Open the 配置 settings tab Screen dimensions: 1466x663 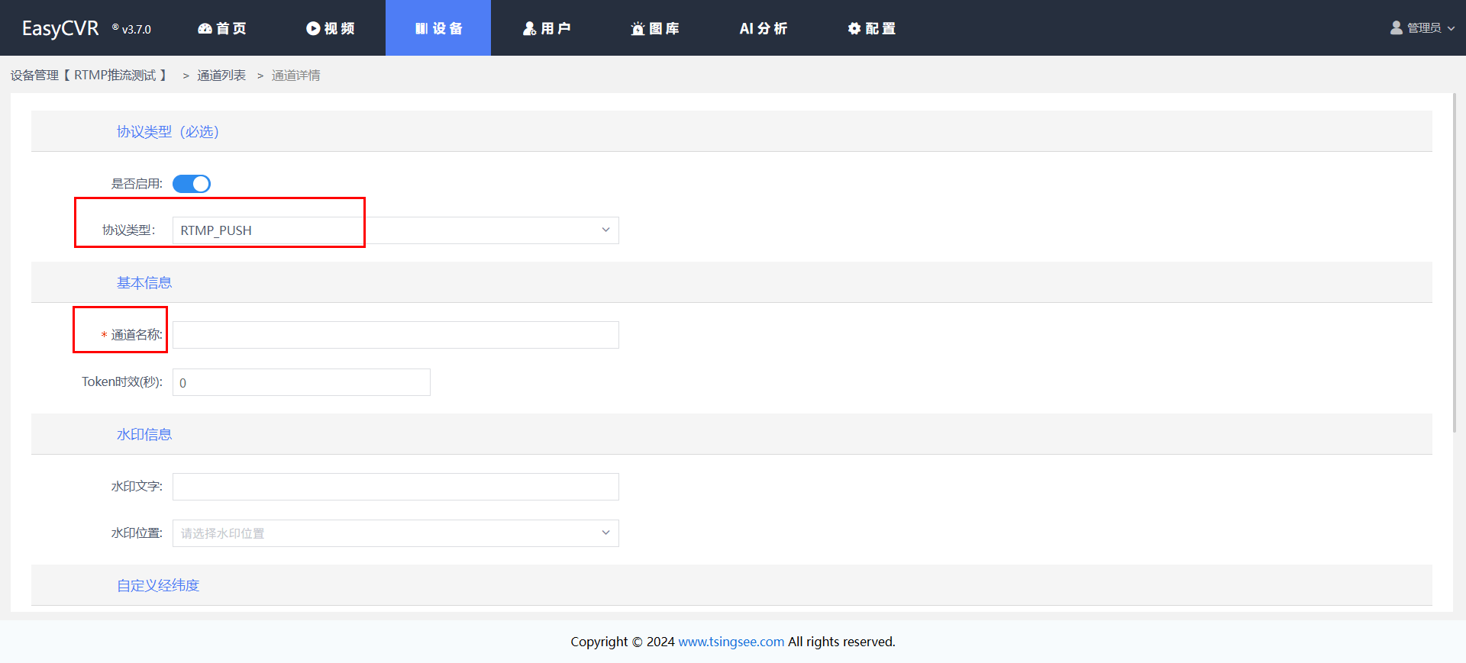[x=871, y=28]
